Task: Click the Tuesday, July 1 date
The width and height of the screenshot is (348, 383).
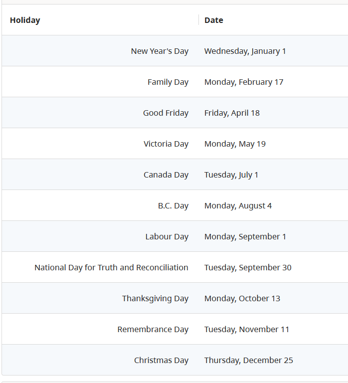Action: pyautogui.click(x=231, y=175)
